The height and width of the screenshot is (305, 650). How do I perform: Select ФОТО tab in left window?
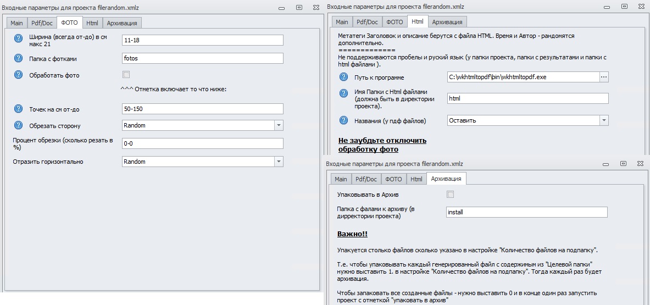pyautogui.click(x=69, y=23)
